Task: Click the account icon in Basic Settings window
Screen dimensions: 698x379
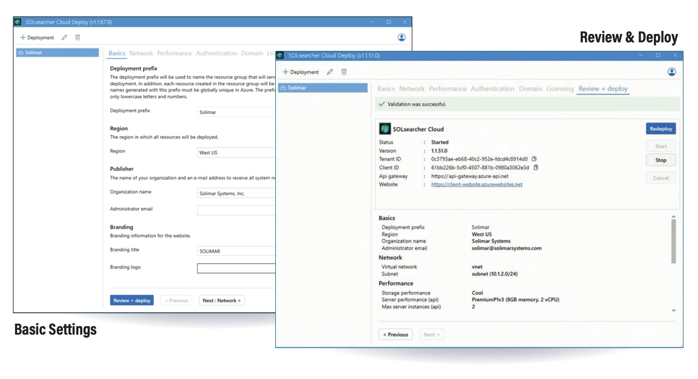Action: tap(401, 37)
